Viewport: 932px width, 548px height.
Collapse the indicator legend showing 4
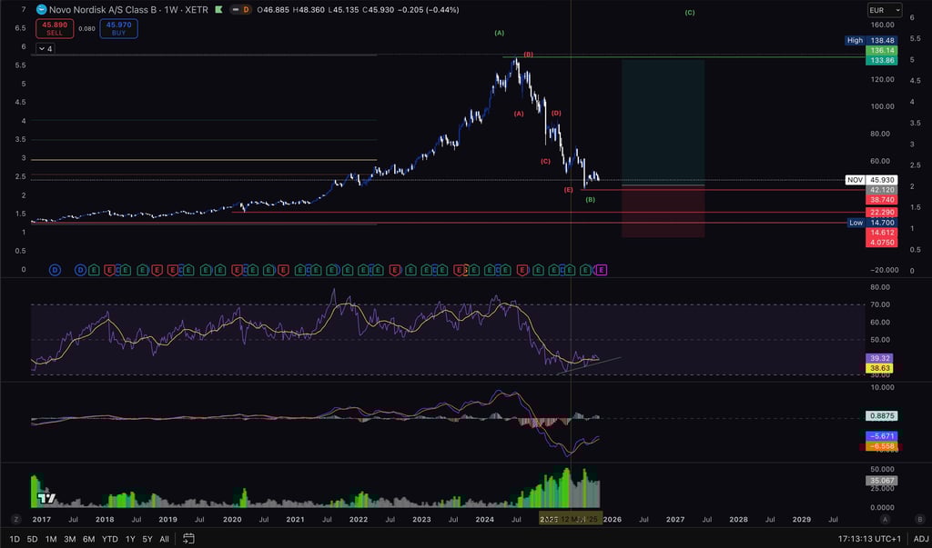[x=46, y=49]
